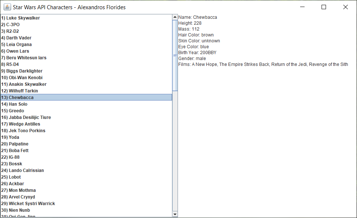Click the Java application icon in title bar
Image resolution: width=357 pixels, height=218 pixels.
[x=7, y=7]
